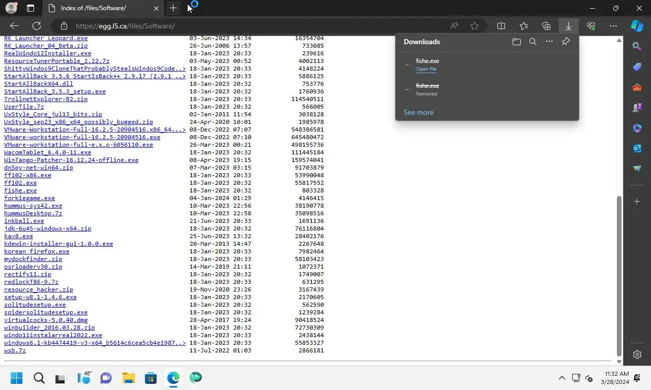
Task: Open hummusDesktop.7z link
Action: click(x=33, y=213)
